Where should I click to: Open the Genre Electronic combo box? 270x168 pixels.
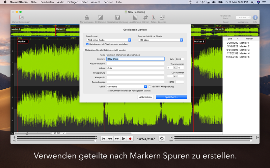pos(127,87)
